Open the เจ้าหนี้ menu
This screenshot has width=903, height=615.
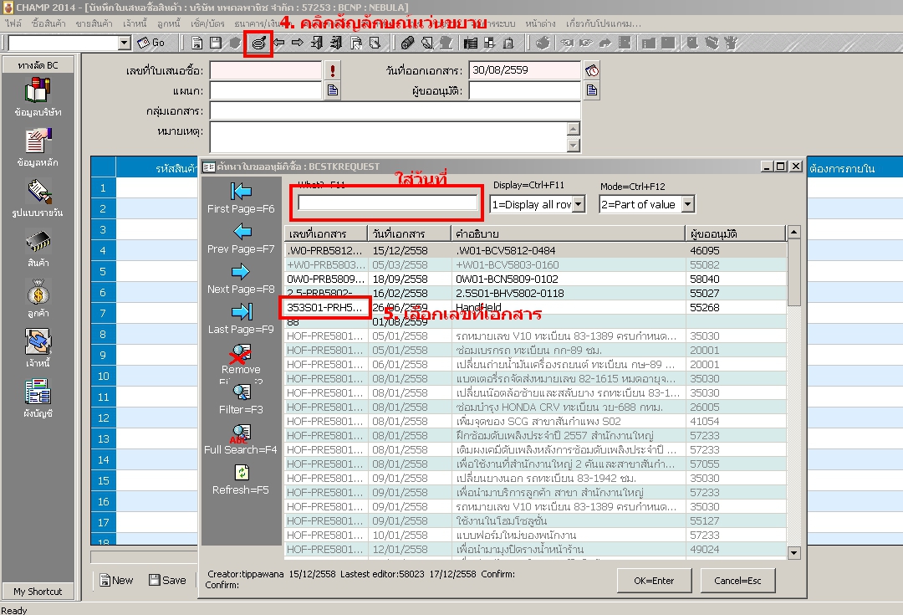tap(135, 23)
